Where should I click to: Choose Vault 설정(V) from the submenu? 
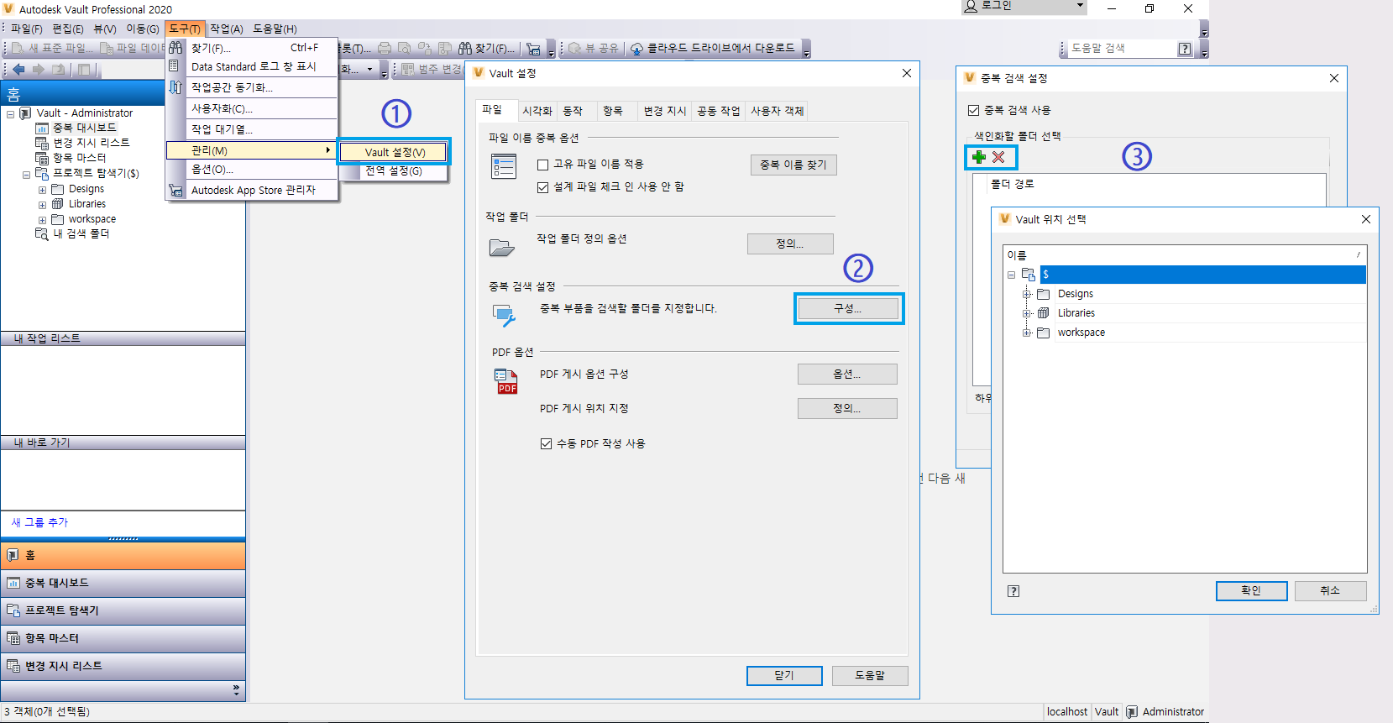(395, 152)
